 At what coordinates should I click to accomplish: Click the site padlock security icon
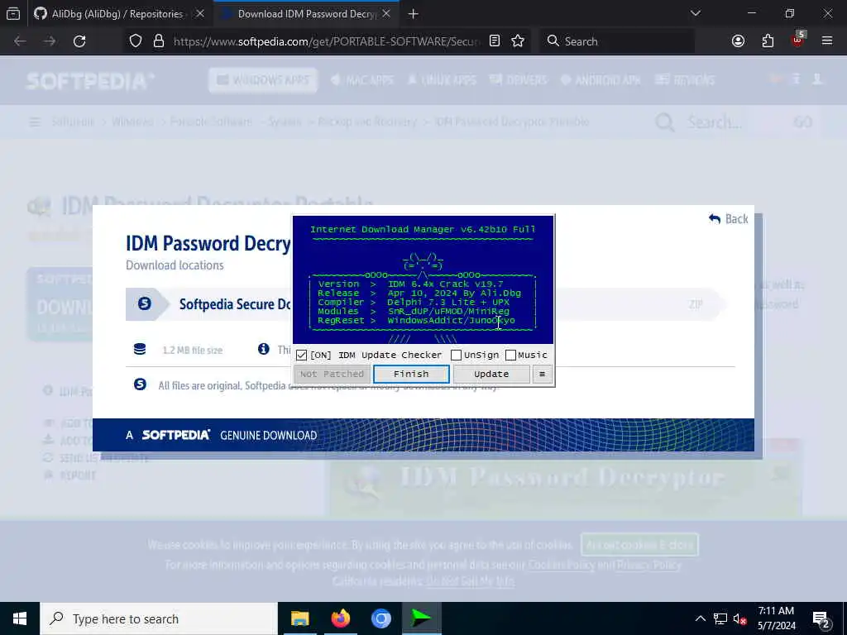pos(159,41)
